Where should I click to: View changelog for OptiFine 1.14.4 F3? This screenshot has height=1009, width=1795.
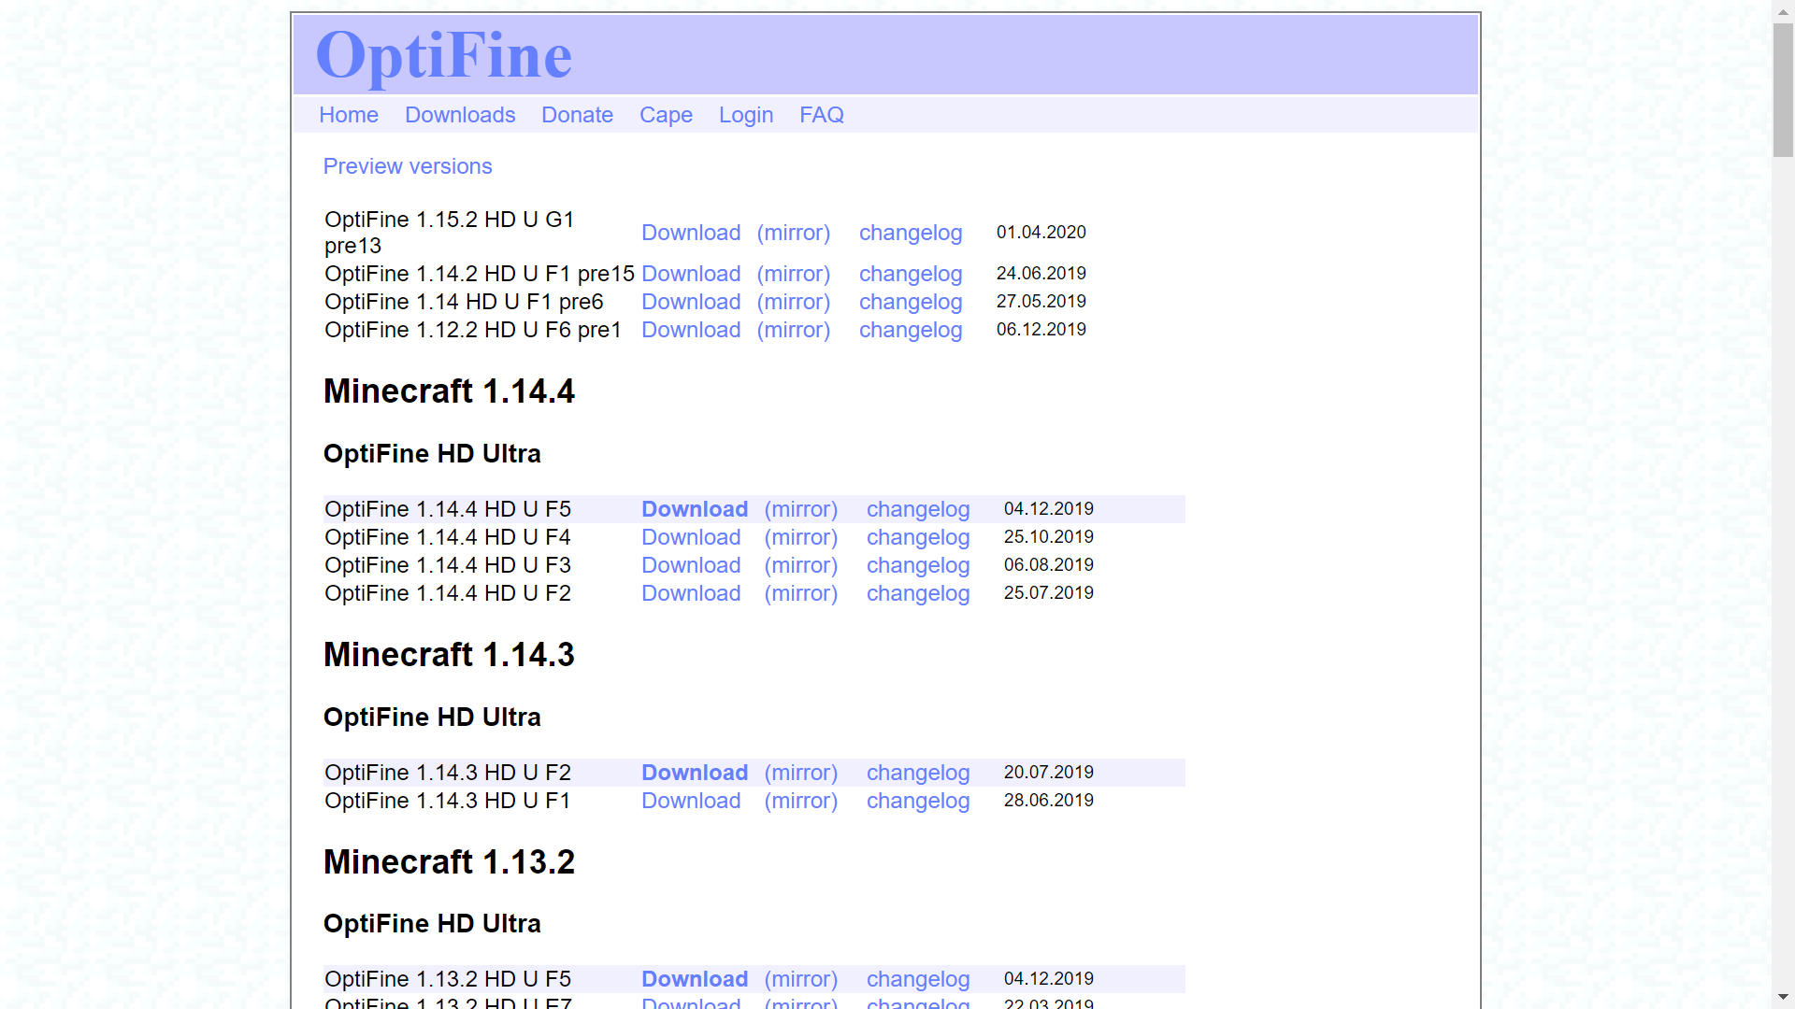917,565
